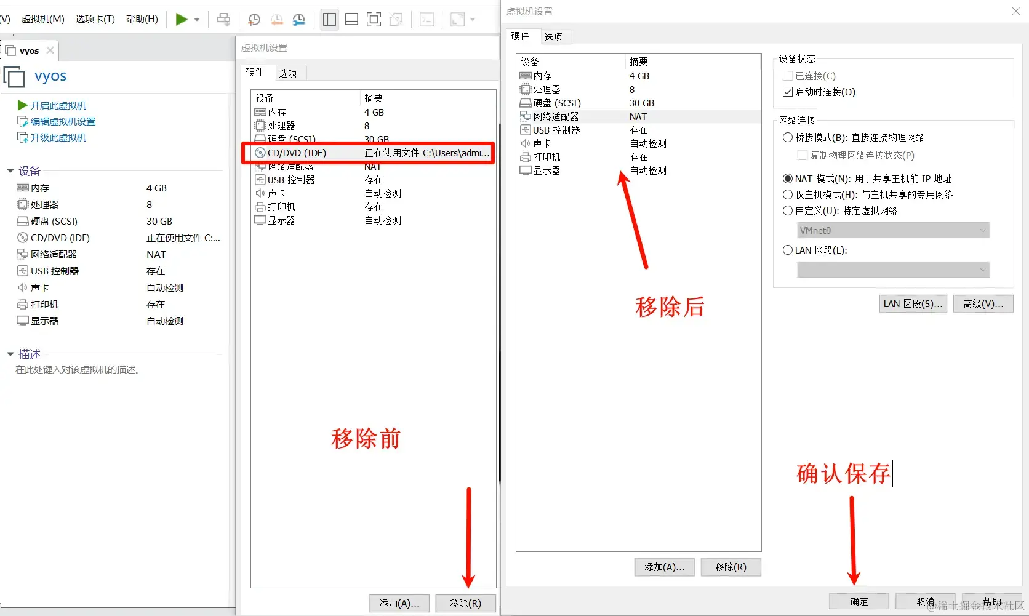The width and height of the screenshot is (1029, 616).
Task: Toggle 复制物理网络连接状态(P) checkbox
Action: [802, 155]
